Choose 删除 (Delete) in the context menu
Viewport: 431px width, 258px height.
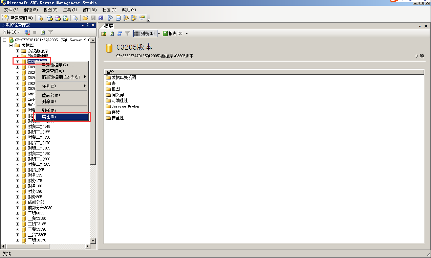tap(63, 101)
